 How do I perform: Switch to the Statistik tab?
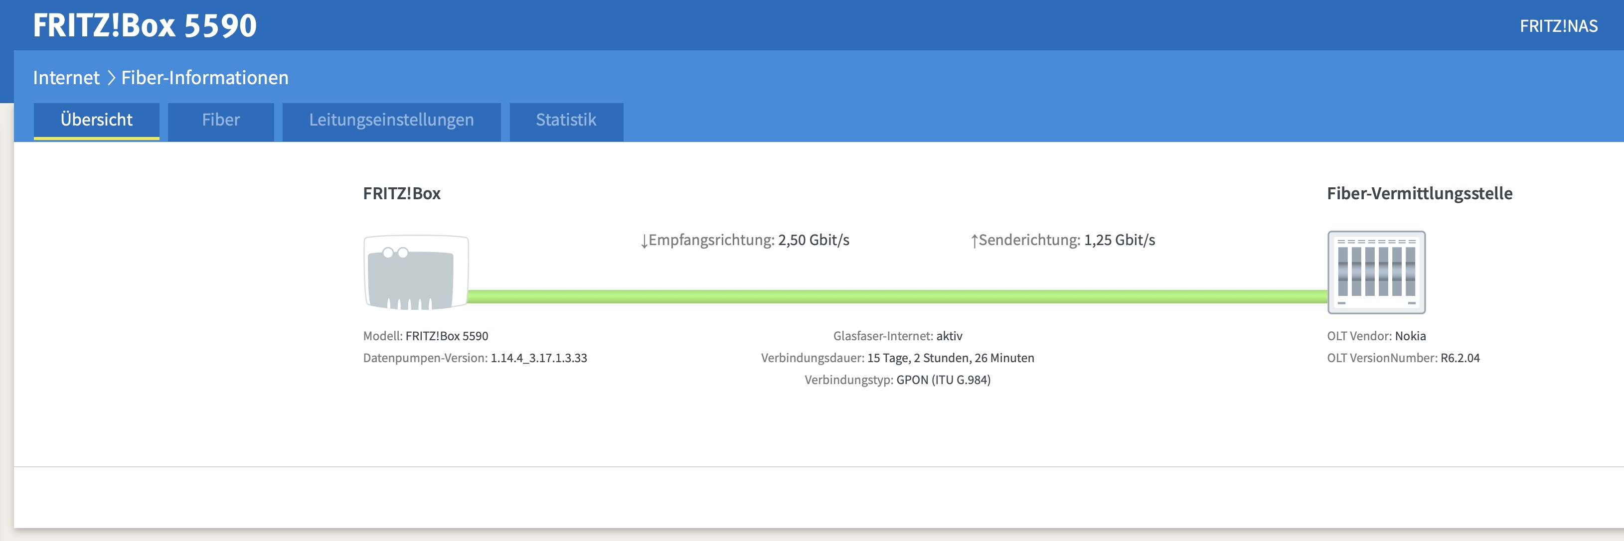(565, 120)
